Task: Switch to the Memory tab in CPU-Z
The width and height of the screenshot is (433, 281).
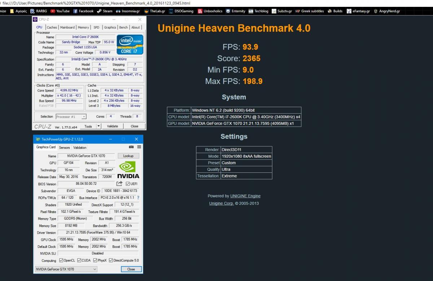Action: pyautogui.click(x=83, y=27)
